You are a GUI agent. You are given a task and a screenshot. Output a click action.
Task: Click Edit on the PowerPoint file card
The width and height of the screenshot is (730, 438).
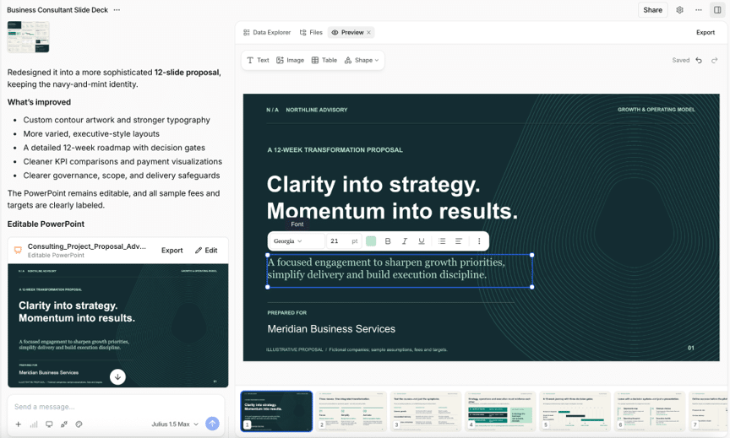(x=206, y=250)
